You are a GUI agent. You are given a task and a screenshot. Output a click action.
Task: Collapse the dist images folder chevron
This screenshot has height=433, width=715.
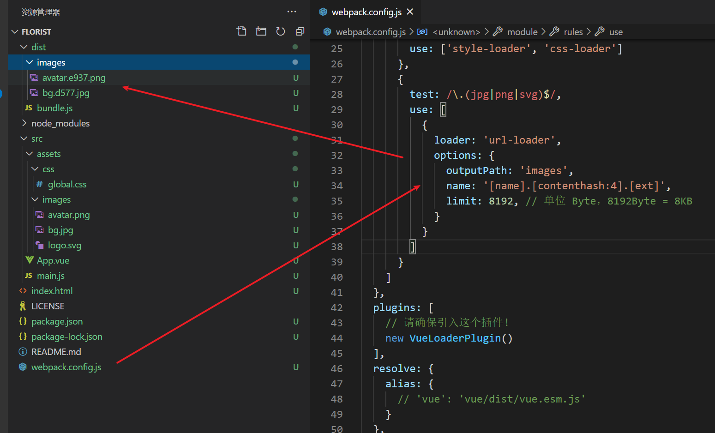[x=30, y=62]
